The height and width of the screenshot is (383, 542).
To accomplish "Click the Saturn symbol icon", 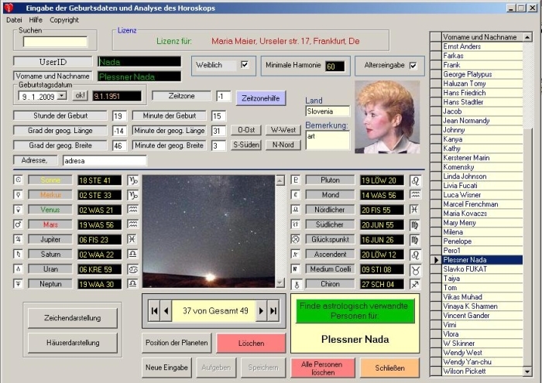I will click(19, 255).
